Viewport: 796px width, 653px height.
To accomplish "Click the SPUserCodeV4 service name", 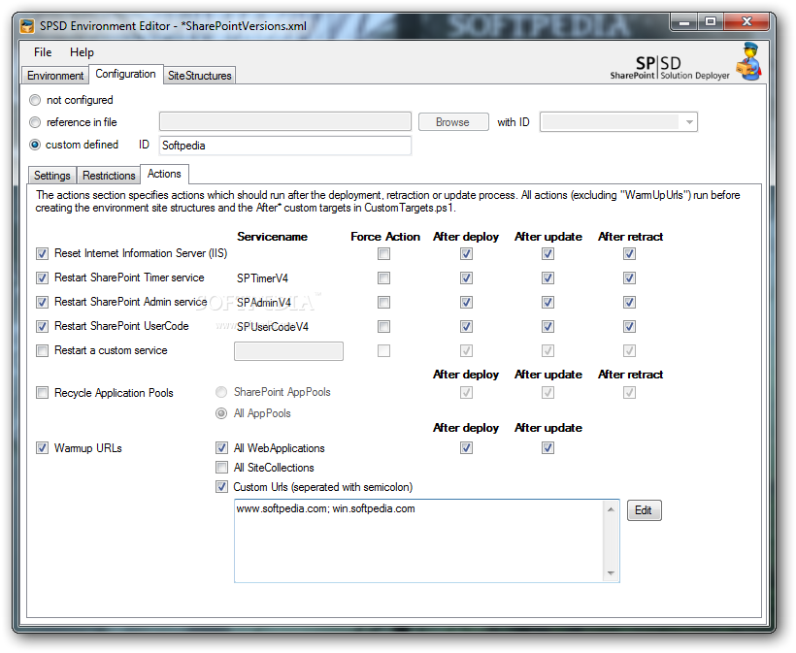I will [x=273, y=327].
